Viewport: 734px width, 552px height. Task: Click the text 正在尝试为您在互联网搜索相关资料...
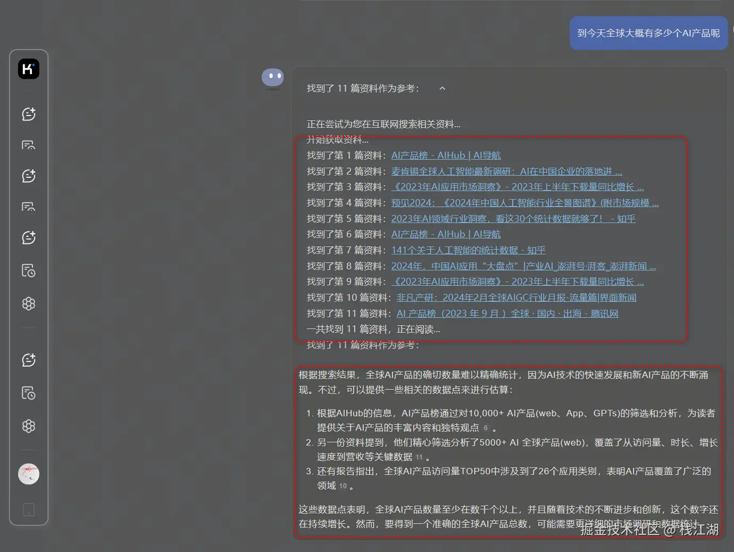pos(383,124)
